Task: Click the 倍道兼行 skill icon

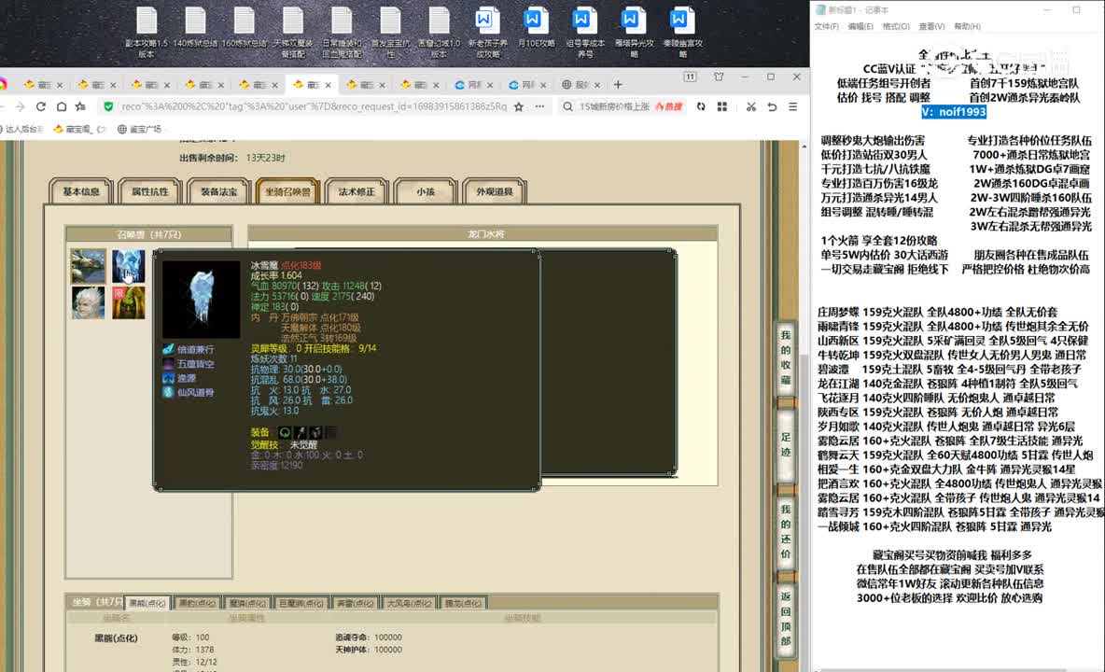Action: click(168, 349)
